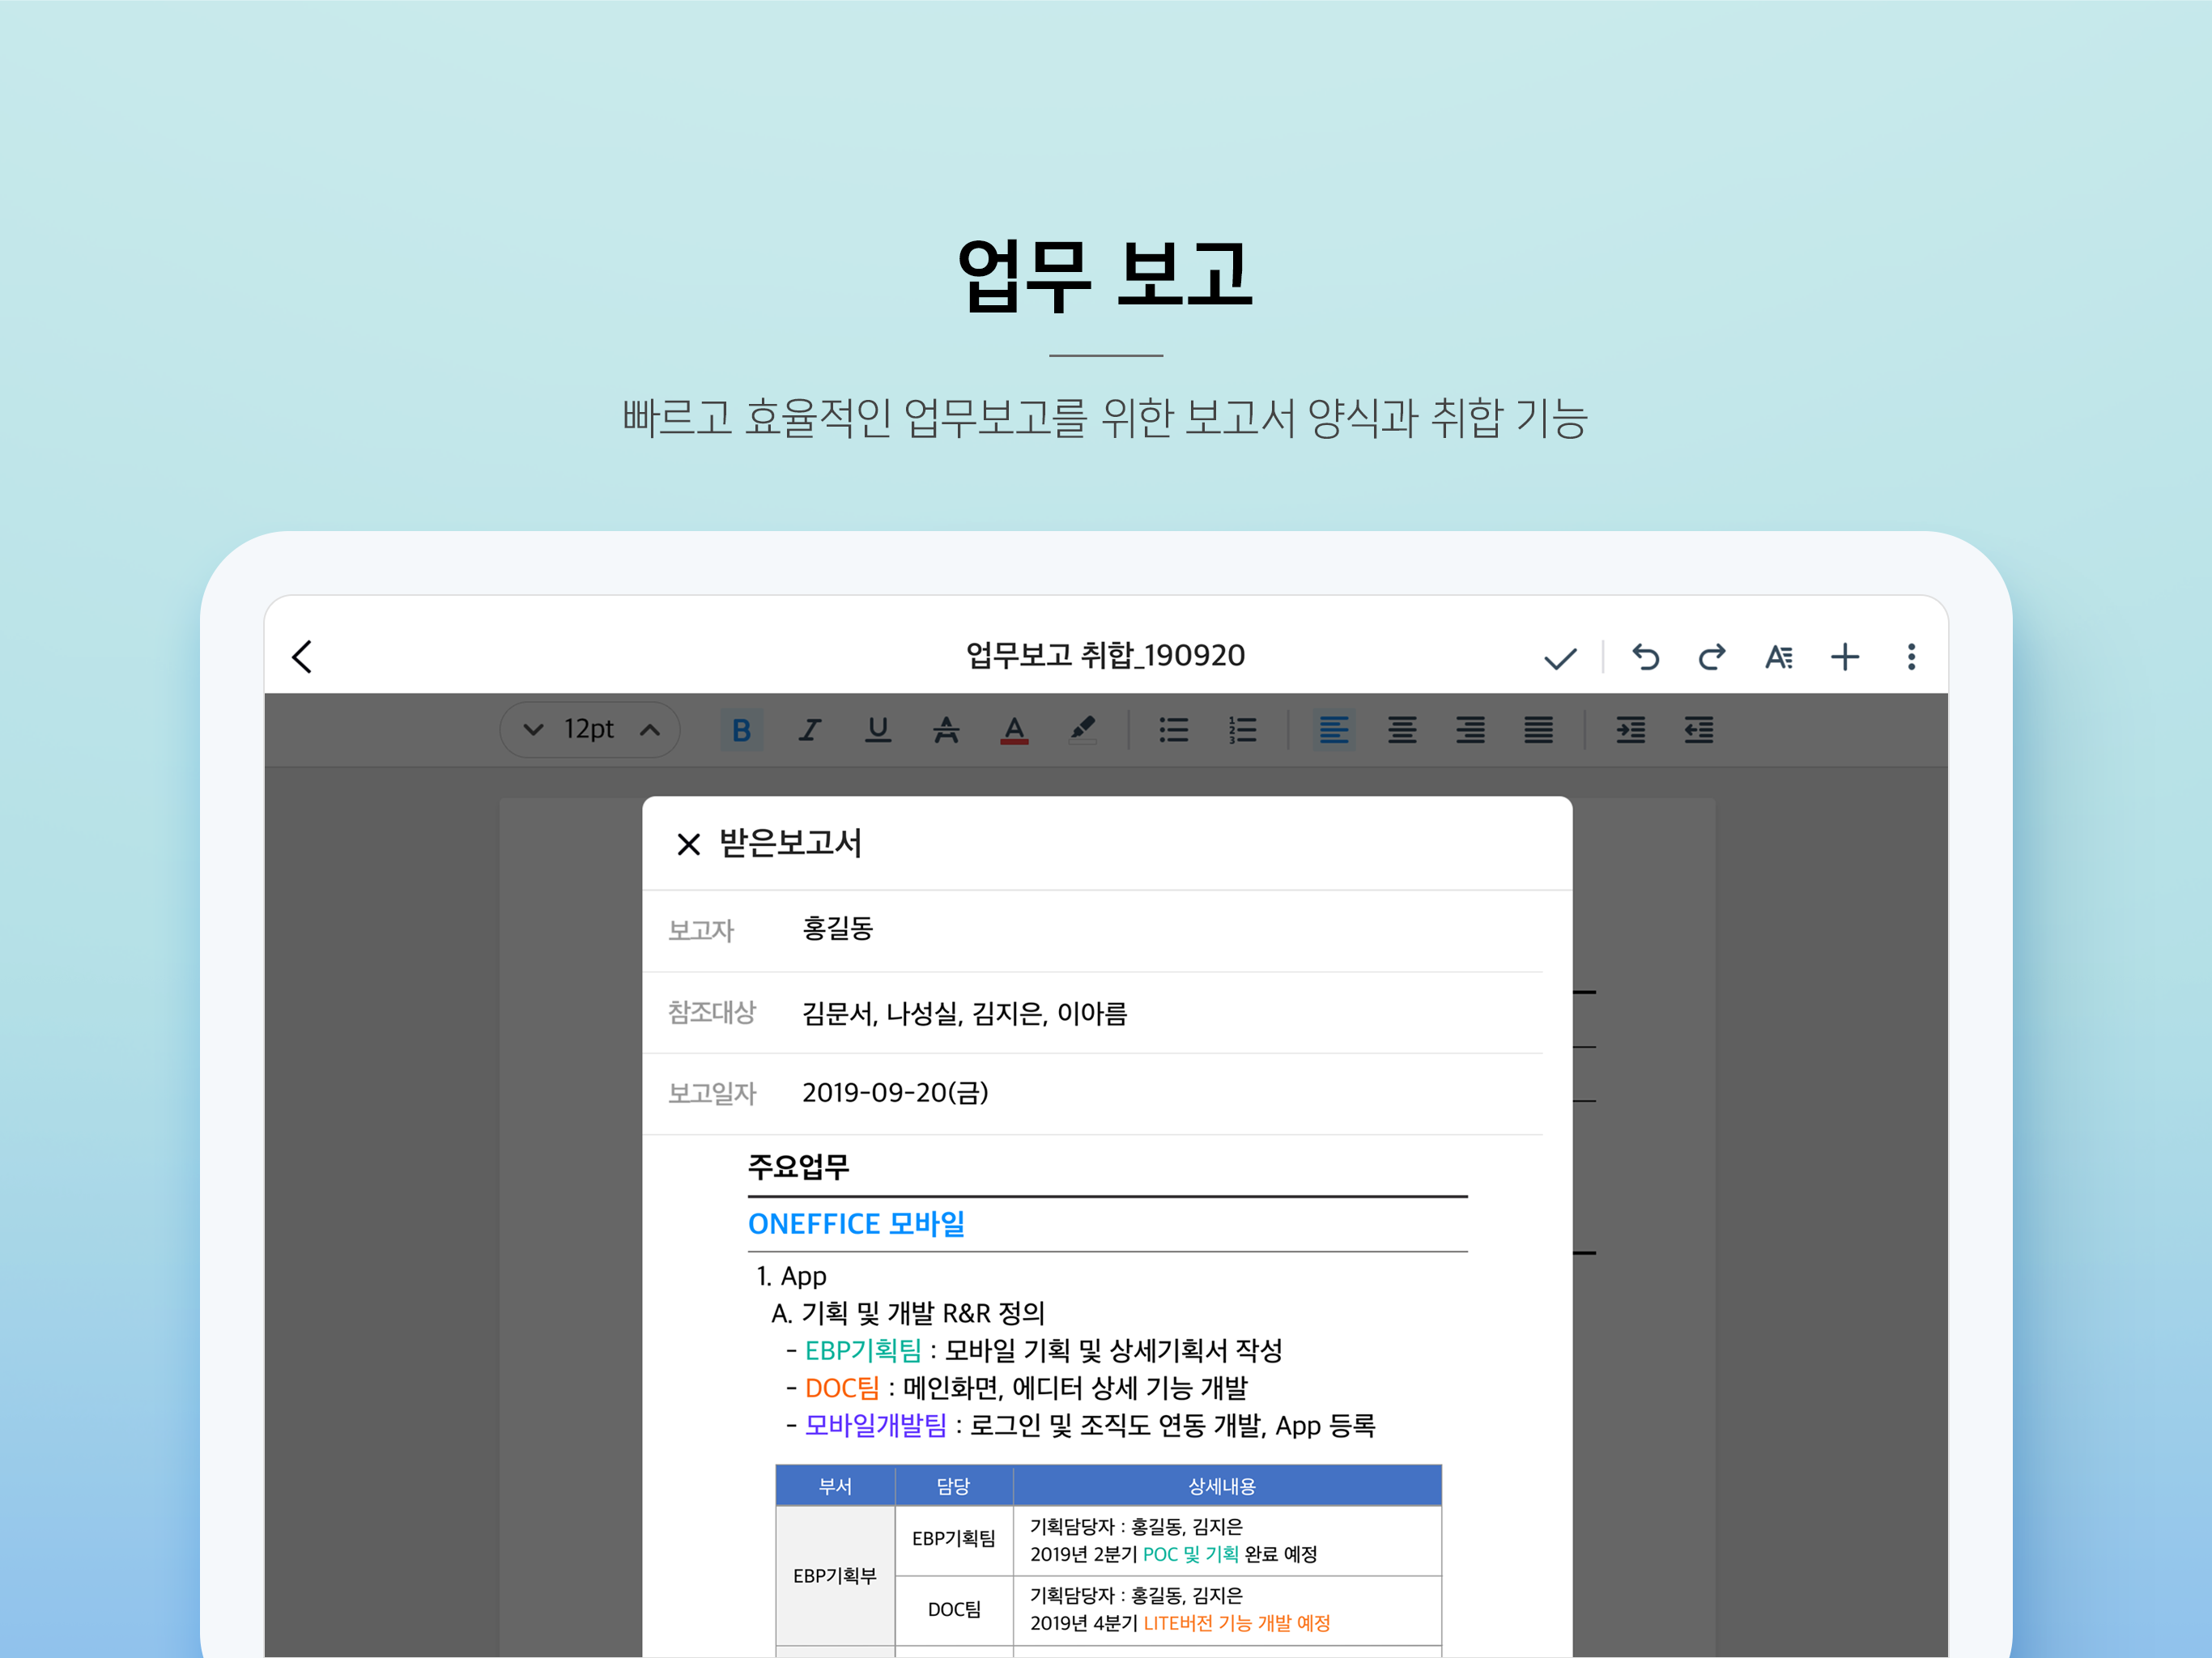Align text left
Image resolution: width=2212 pixels, height=1658 pixels.
pyautogui.click(x=1334, y=730)
